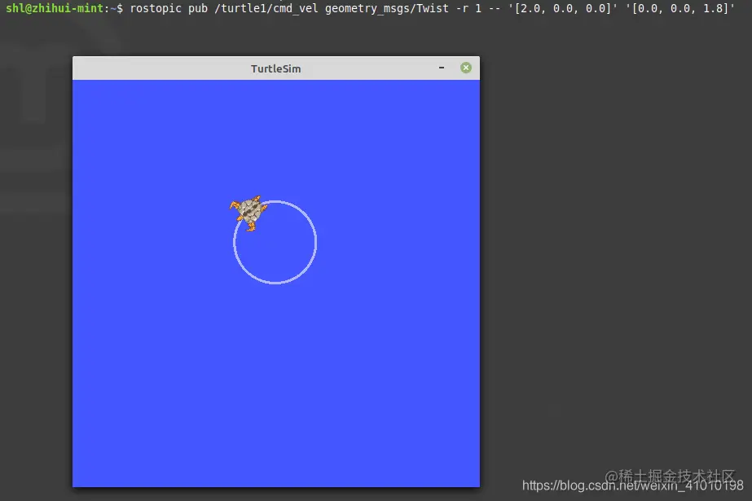Click the TurtleSim title bar text
The image size is (752, 501).
275,68
